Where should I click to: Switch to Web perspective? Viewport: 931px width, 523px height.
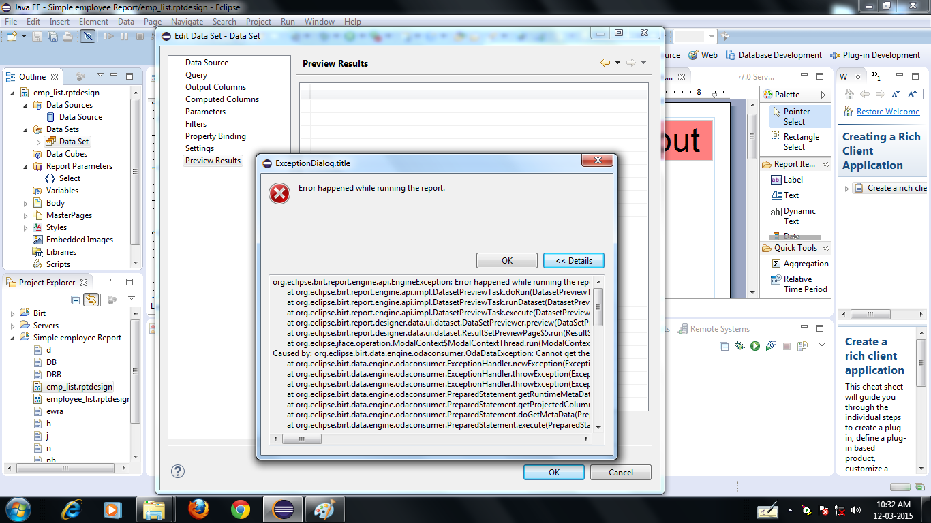703,55
